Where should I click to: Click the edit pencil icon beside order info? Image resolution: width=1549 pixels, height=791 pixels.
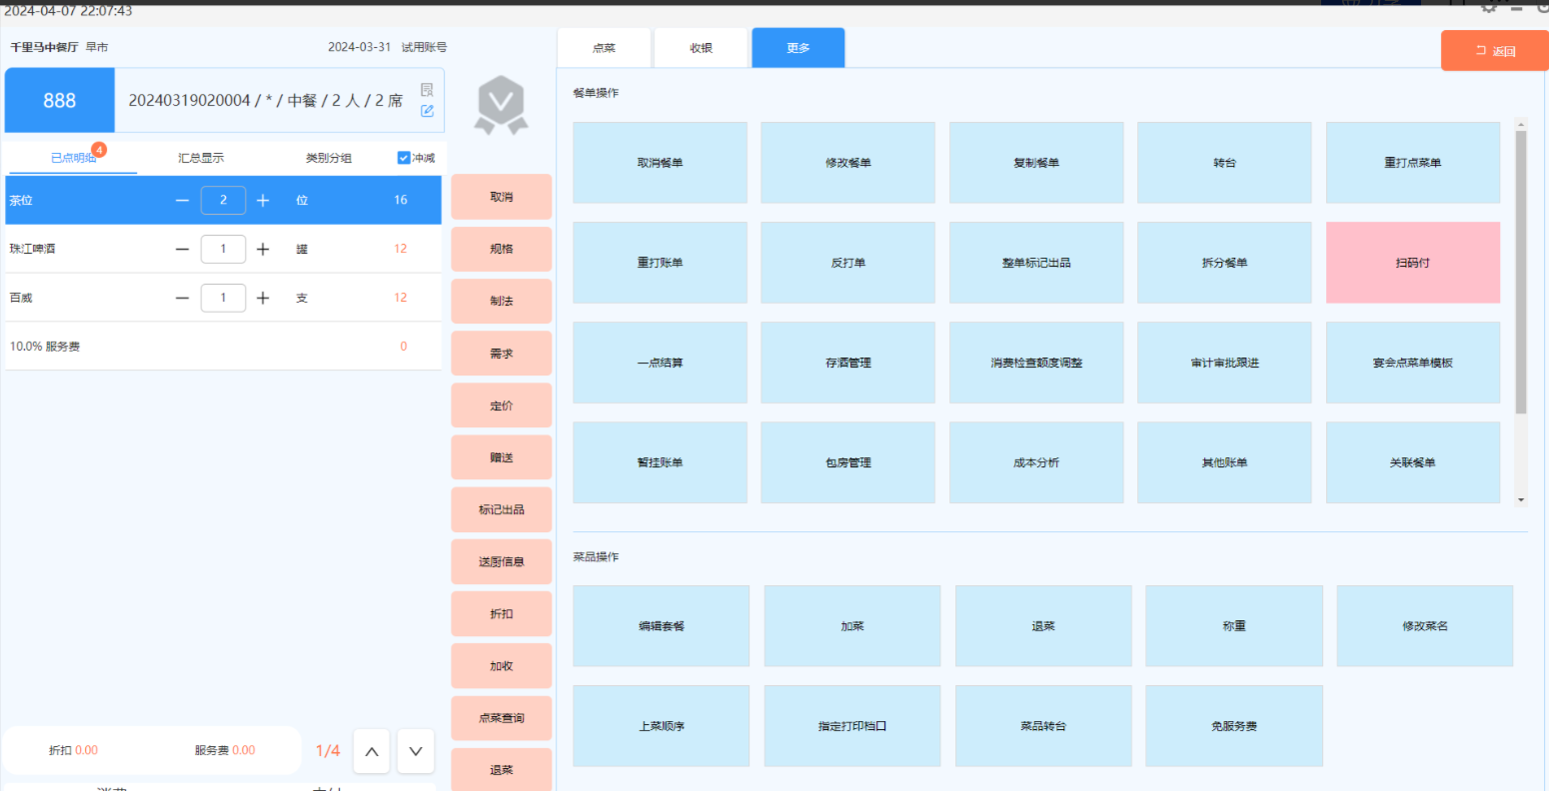[427, 111]
